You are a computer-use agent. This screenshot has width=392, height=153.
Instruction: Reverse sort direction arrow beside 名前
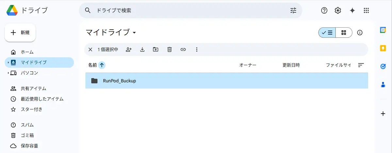pyautogui.click(x=102, y=65)
